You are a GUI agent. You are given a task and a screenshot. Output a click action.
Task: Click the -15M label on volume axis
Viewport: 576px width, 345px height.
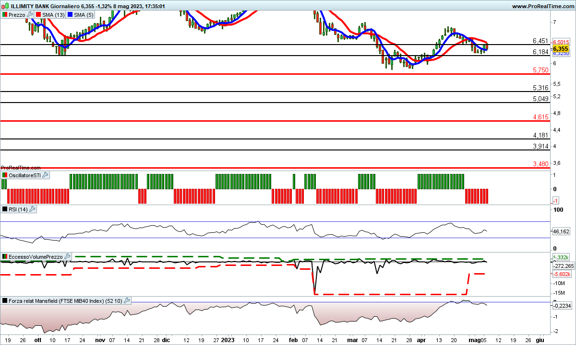point(559,293)
